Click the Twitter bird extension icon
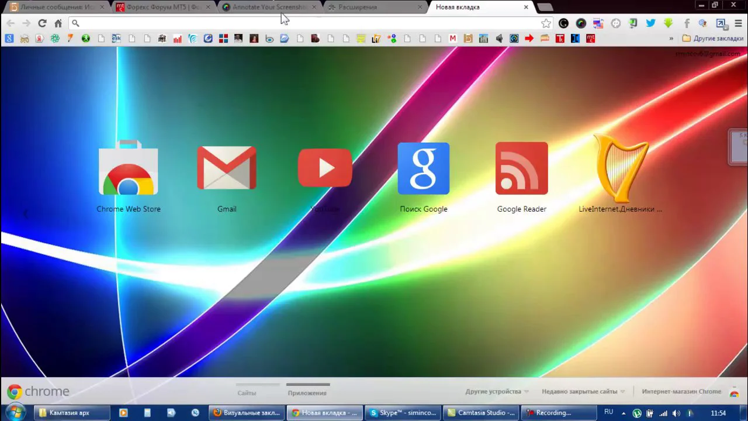 (x=650, y=23)
